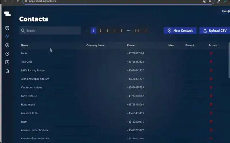Image resolution: width=230 pixels, height=143 pixels.
Task: Click phone number +33616041432
Action: coord(135,70)
